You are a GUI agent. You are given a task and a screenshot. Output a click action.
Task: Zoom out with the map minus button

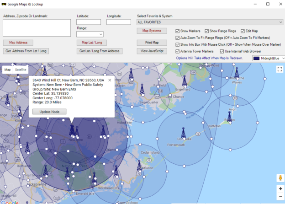point(280,198)
